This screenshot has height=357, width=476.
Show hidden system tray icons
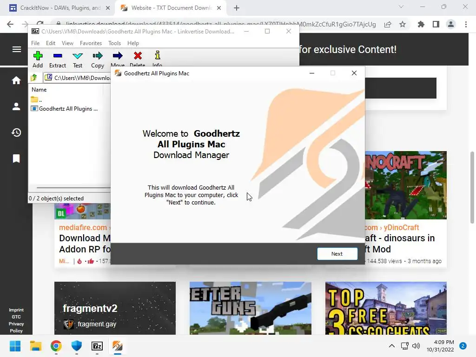[392, 346]
